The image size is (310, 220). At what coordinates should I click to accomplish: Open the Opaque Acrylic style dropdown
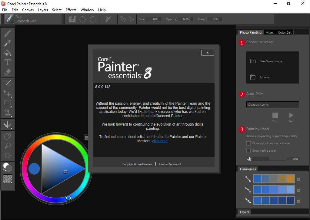(x=272, y=104)
